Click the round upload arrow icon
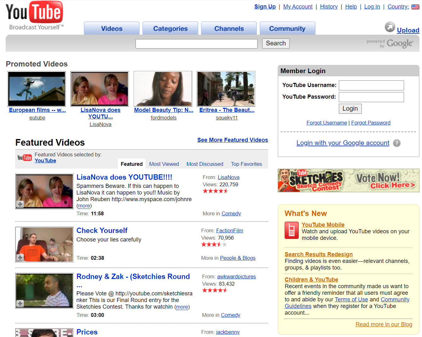The image size is (422, 337). point(390,27)
